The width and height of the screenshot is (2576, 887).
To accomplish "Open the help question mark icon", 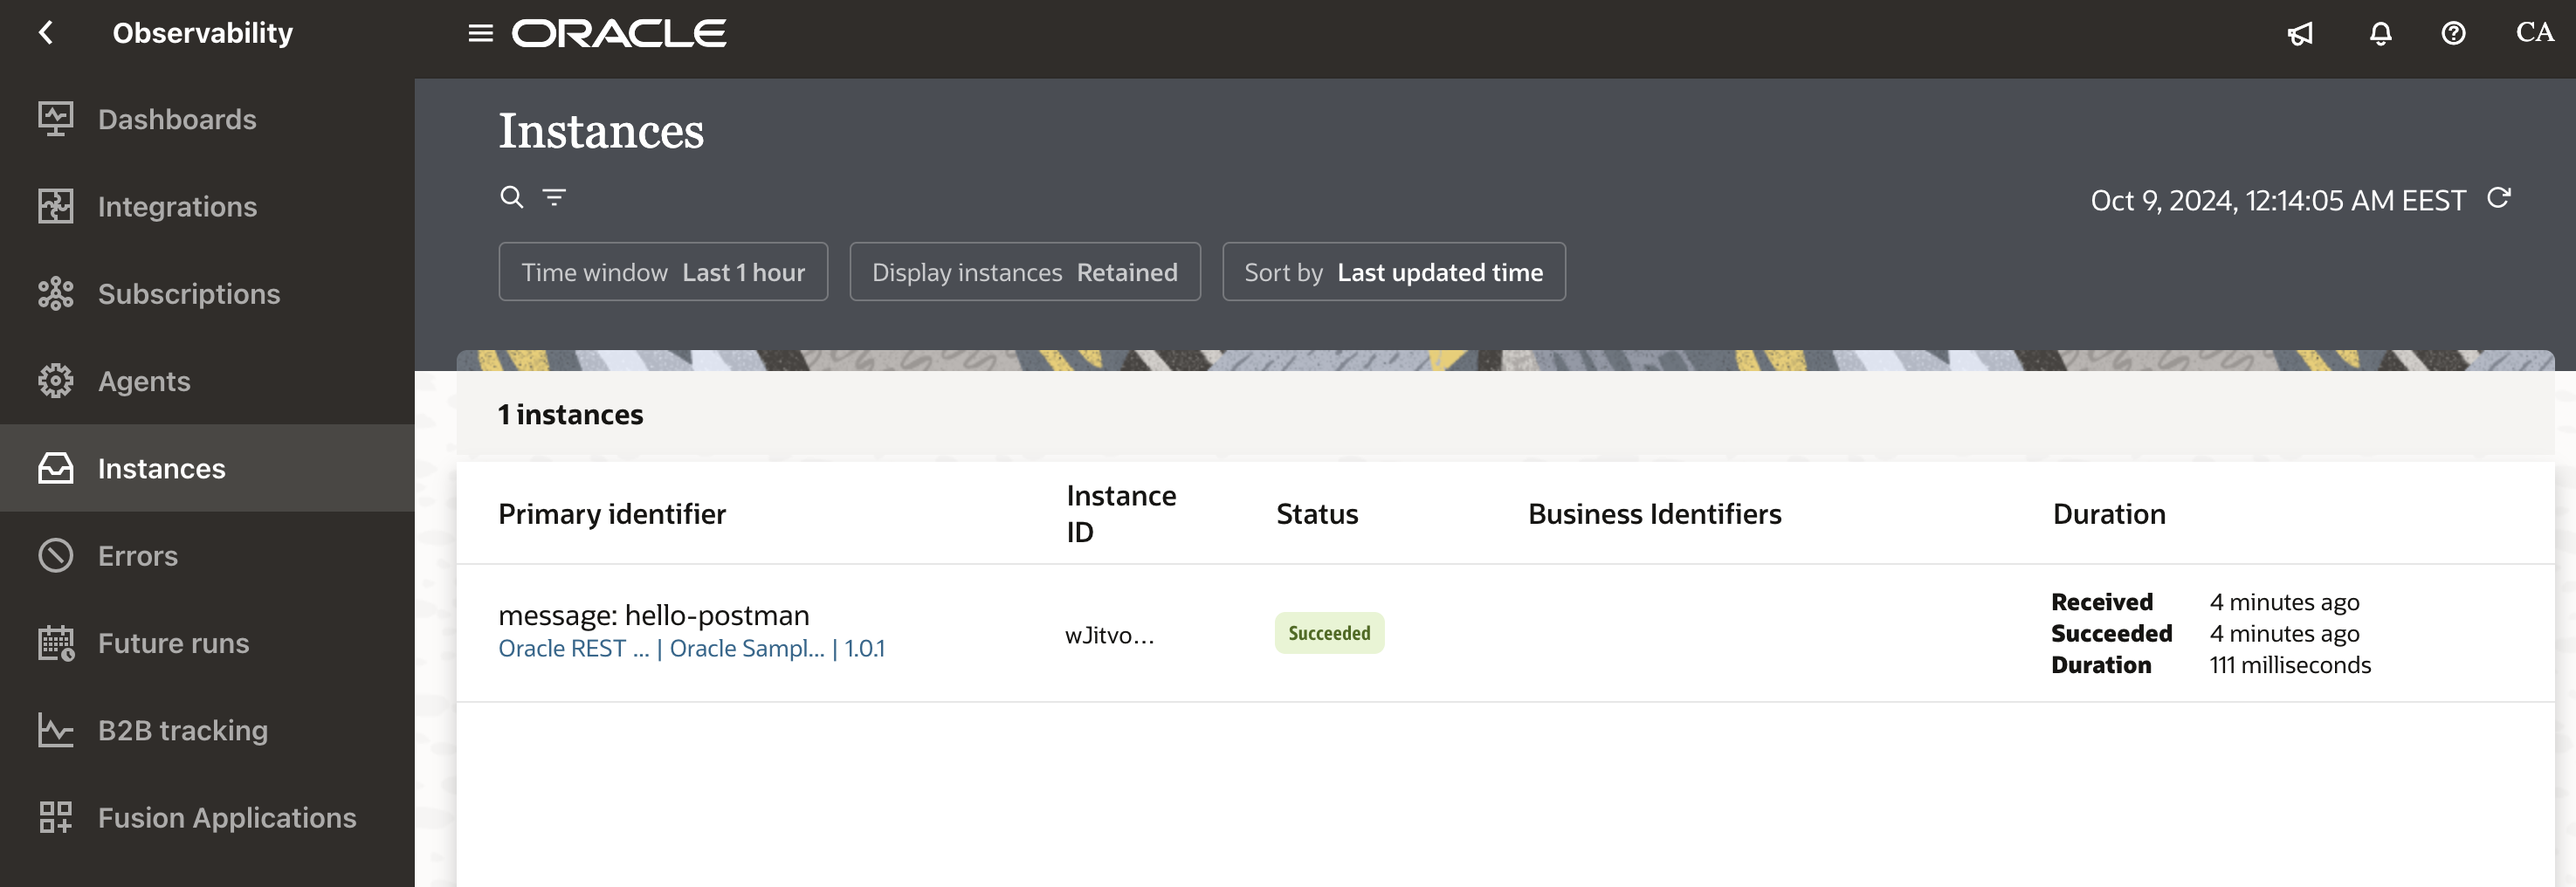I will 2452,34.
